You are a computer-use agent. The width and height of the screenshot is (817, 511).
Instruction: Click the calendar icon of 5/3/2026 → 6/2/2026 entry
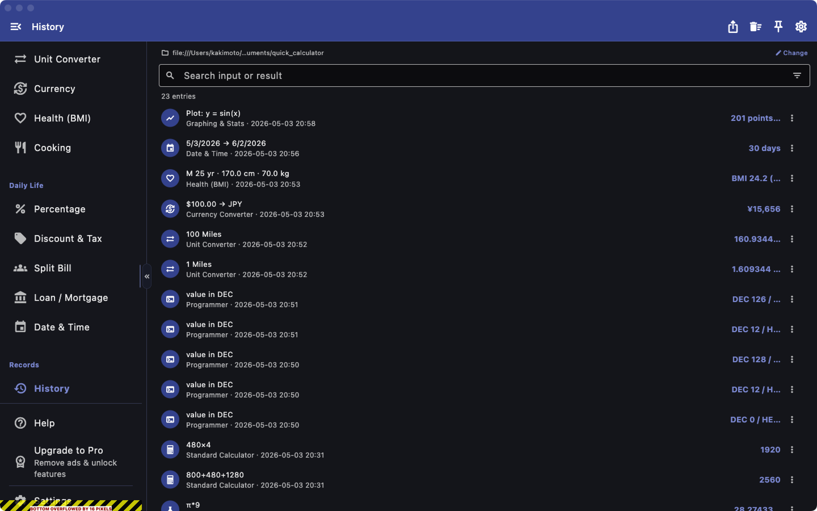(x=170, y=148)
